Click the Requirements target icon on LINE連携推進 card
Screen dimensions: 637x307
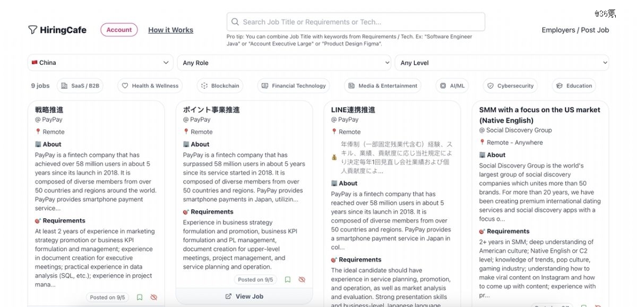coord(334,260)
